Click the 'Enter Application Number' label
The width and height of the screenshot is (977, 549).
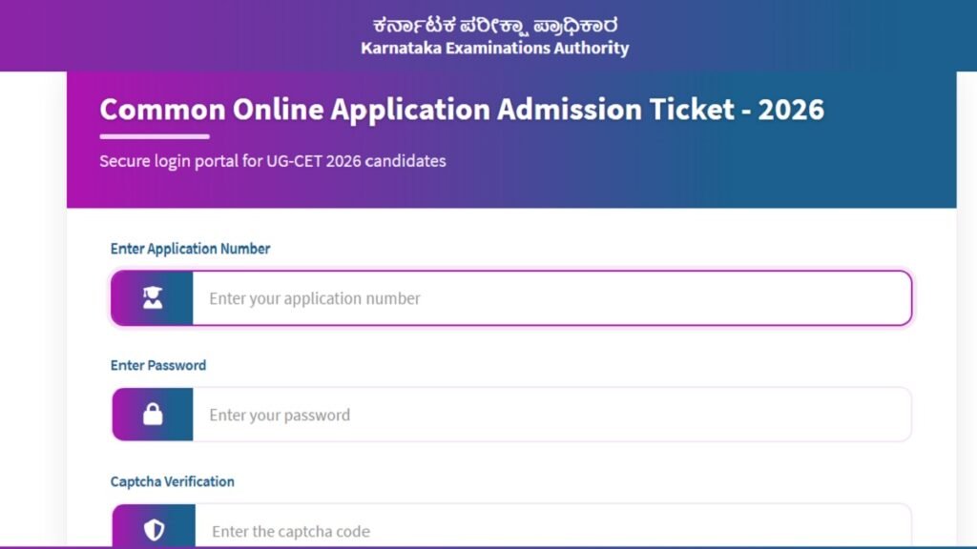[x=190, y=248]
